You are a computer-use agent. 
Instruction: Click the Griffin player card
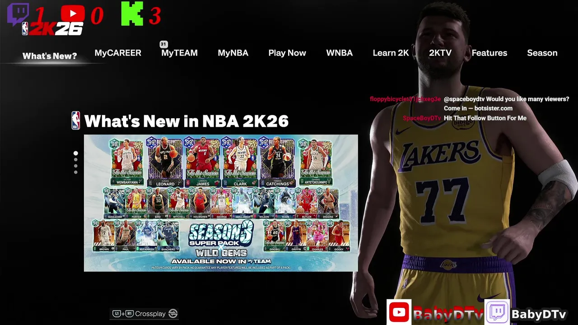coord(296,236)
